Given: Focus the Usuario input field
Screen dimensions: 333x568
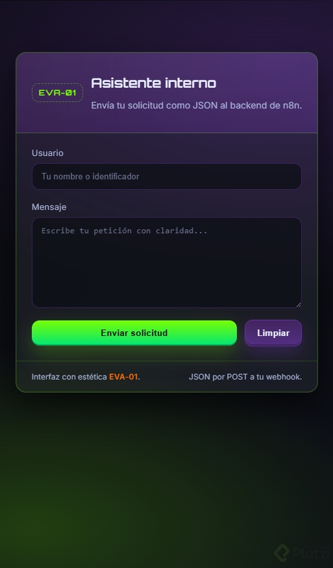Looking at the screenshot, I should (x=166, y=176).
